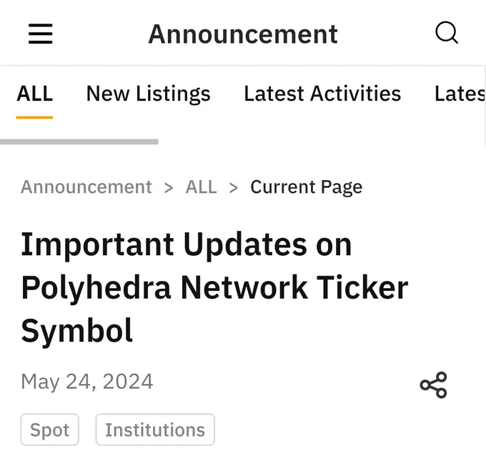
Task: Filter by the Spot tag
Action: point(49,430)
